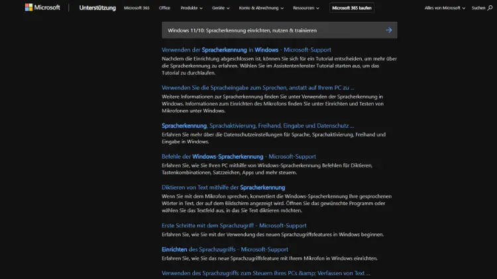
Task: Click the Microsoft logo icon
Action: (x=28, y=7)
